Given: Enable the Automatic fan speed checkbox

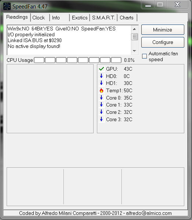Looking at the screenshot, I should point(144,56).
